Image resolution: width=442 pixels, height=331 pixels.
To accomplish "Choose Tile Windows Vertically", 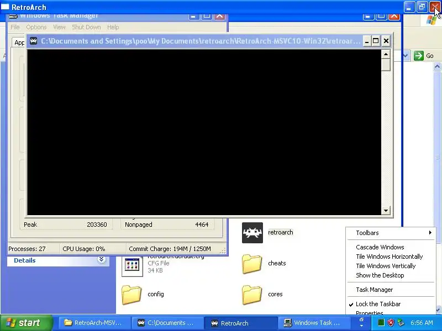I will (391, 266).
